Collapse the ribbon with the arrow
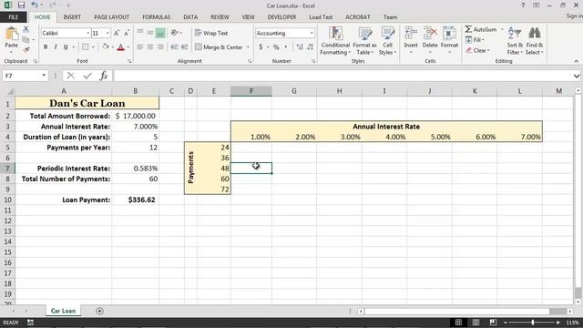 576,61
